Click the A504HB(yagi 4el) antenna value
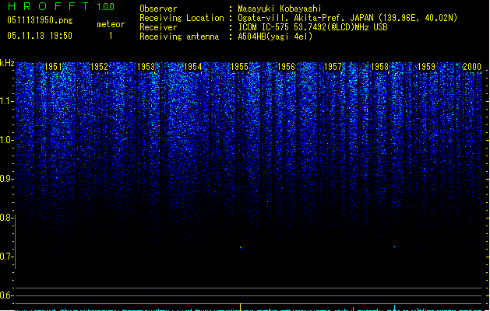The height and width of the screenshot is (311, 490). point(275,37)
